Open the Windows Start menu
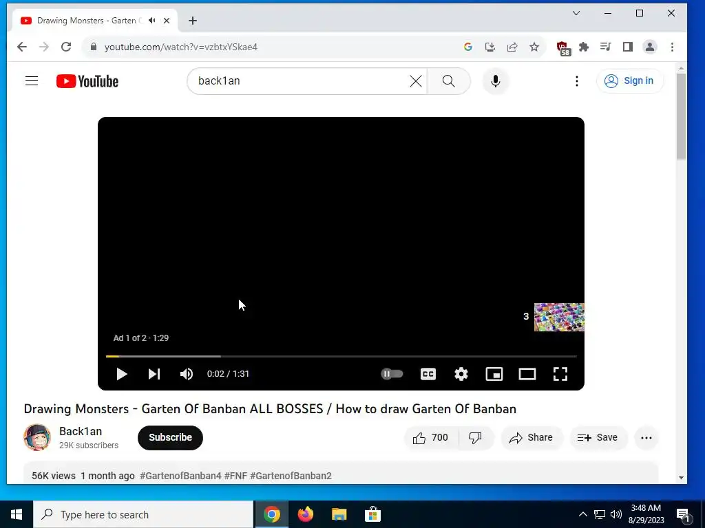 point(17,514)
